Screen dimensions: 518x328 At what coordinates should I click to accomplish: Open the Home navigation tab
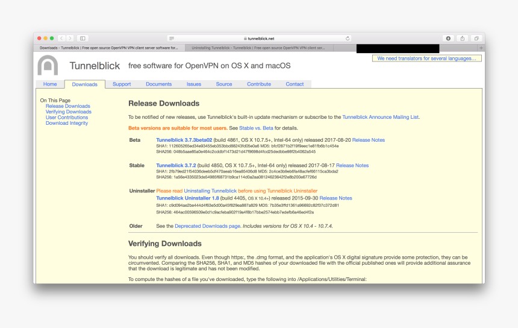click(x=50, y=84)
